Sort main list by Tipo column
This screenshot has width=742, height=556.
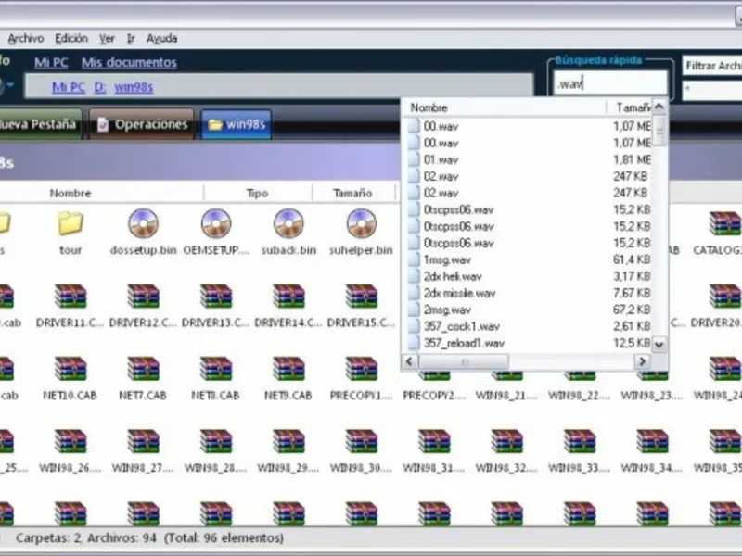pyautogui.click(x=258, y=193)
